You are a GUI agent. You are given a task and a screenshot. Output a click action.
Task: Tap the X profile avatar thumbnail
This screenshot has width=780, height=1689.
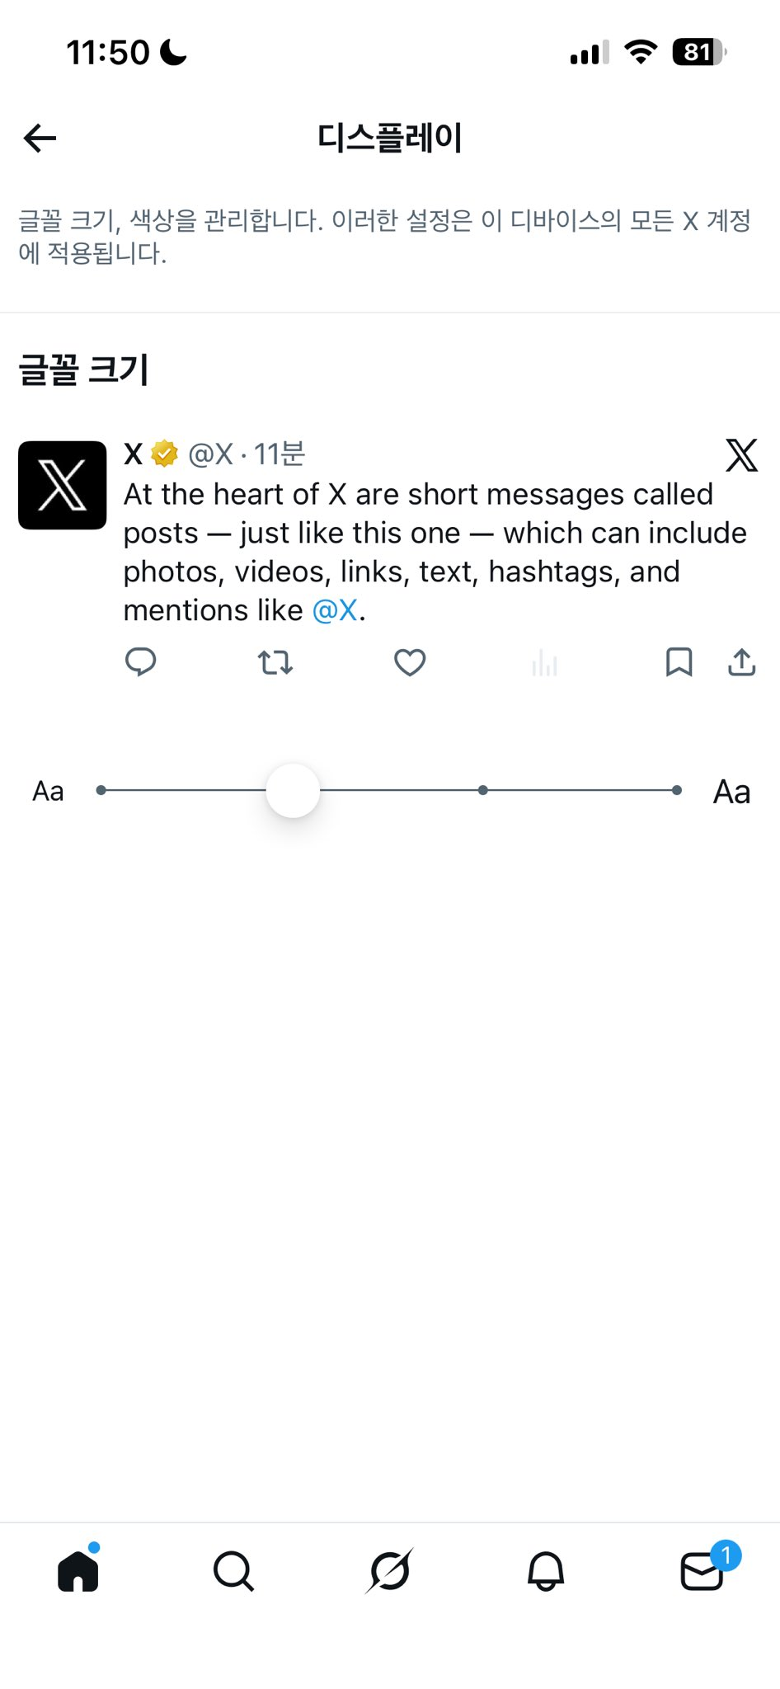coord(63,485)
